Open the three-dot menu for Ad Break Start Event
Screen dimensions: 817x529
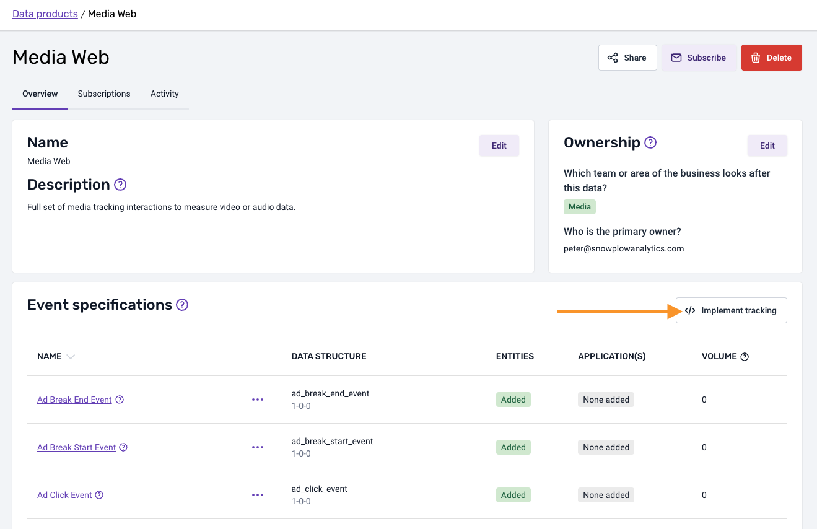258,447
